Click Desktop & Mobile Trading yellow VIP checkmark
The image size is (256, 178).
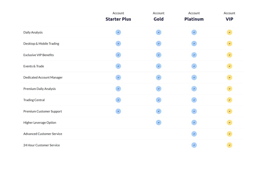tap(229, 44)
